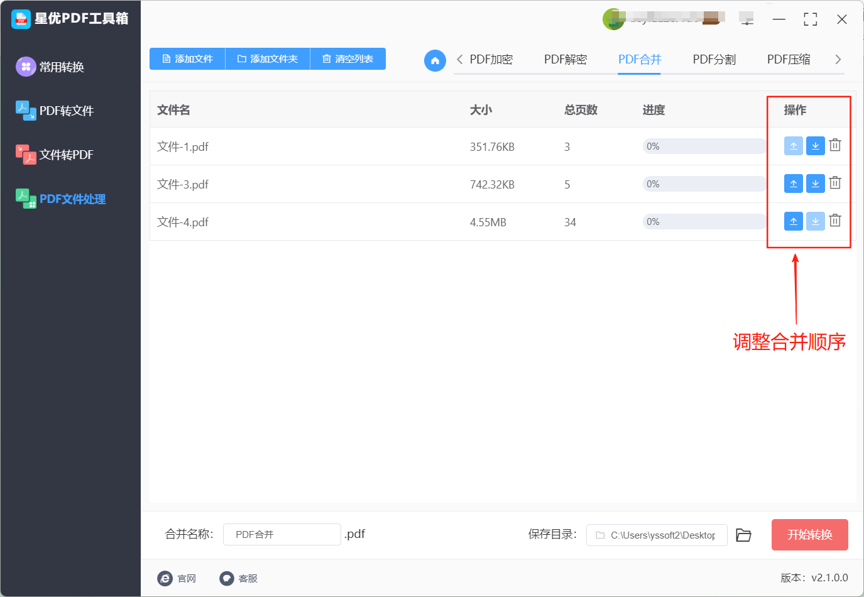The image size is (864, 597).
Task: Open the PDF压缩 tab
Action: pos(789,59)
